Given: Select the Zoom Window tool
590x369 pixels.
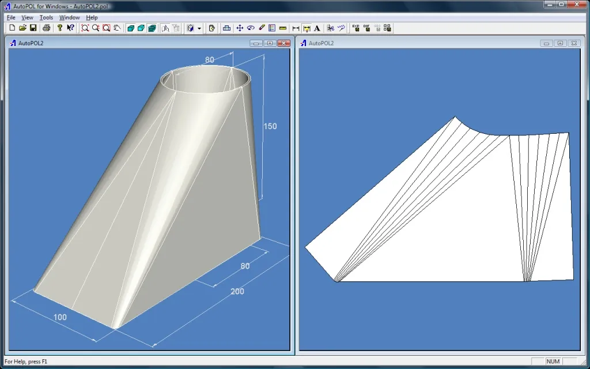Looking at the screenshot, I should pos(107,28).
